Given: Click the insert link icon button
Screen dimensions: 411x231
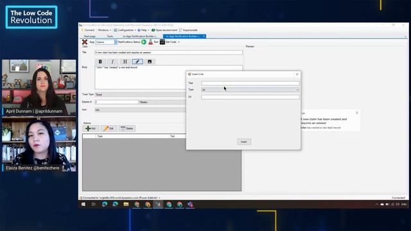Looking at the screenshot, I should tap(137, 62).
